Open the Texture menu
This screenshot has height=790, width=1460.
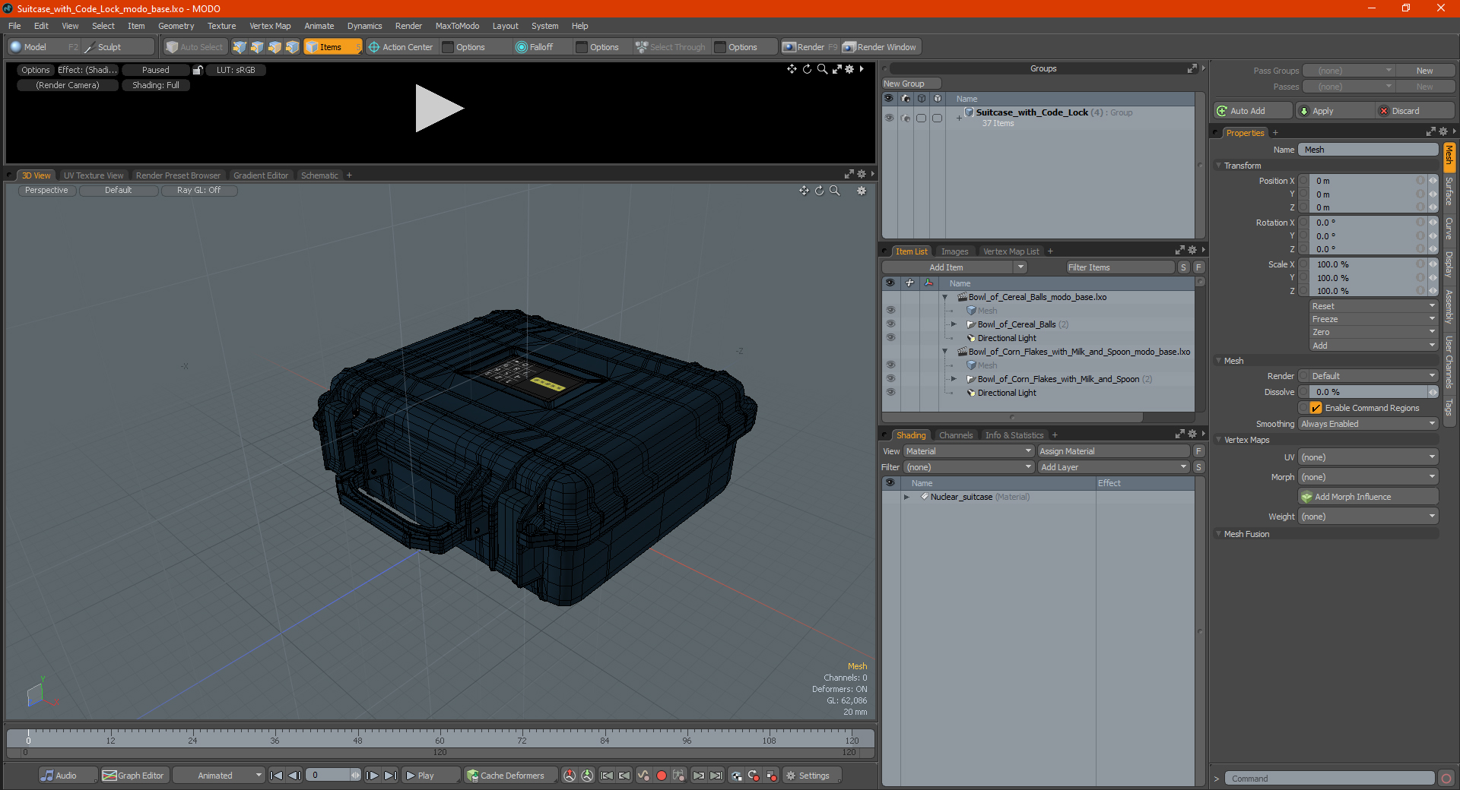click(x=221, y=26)
